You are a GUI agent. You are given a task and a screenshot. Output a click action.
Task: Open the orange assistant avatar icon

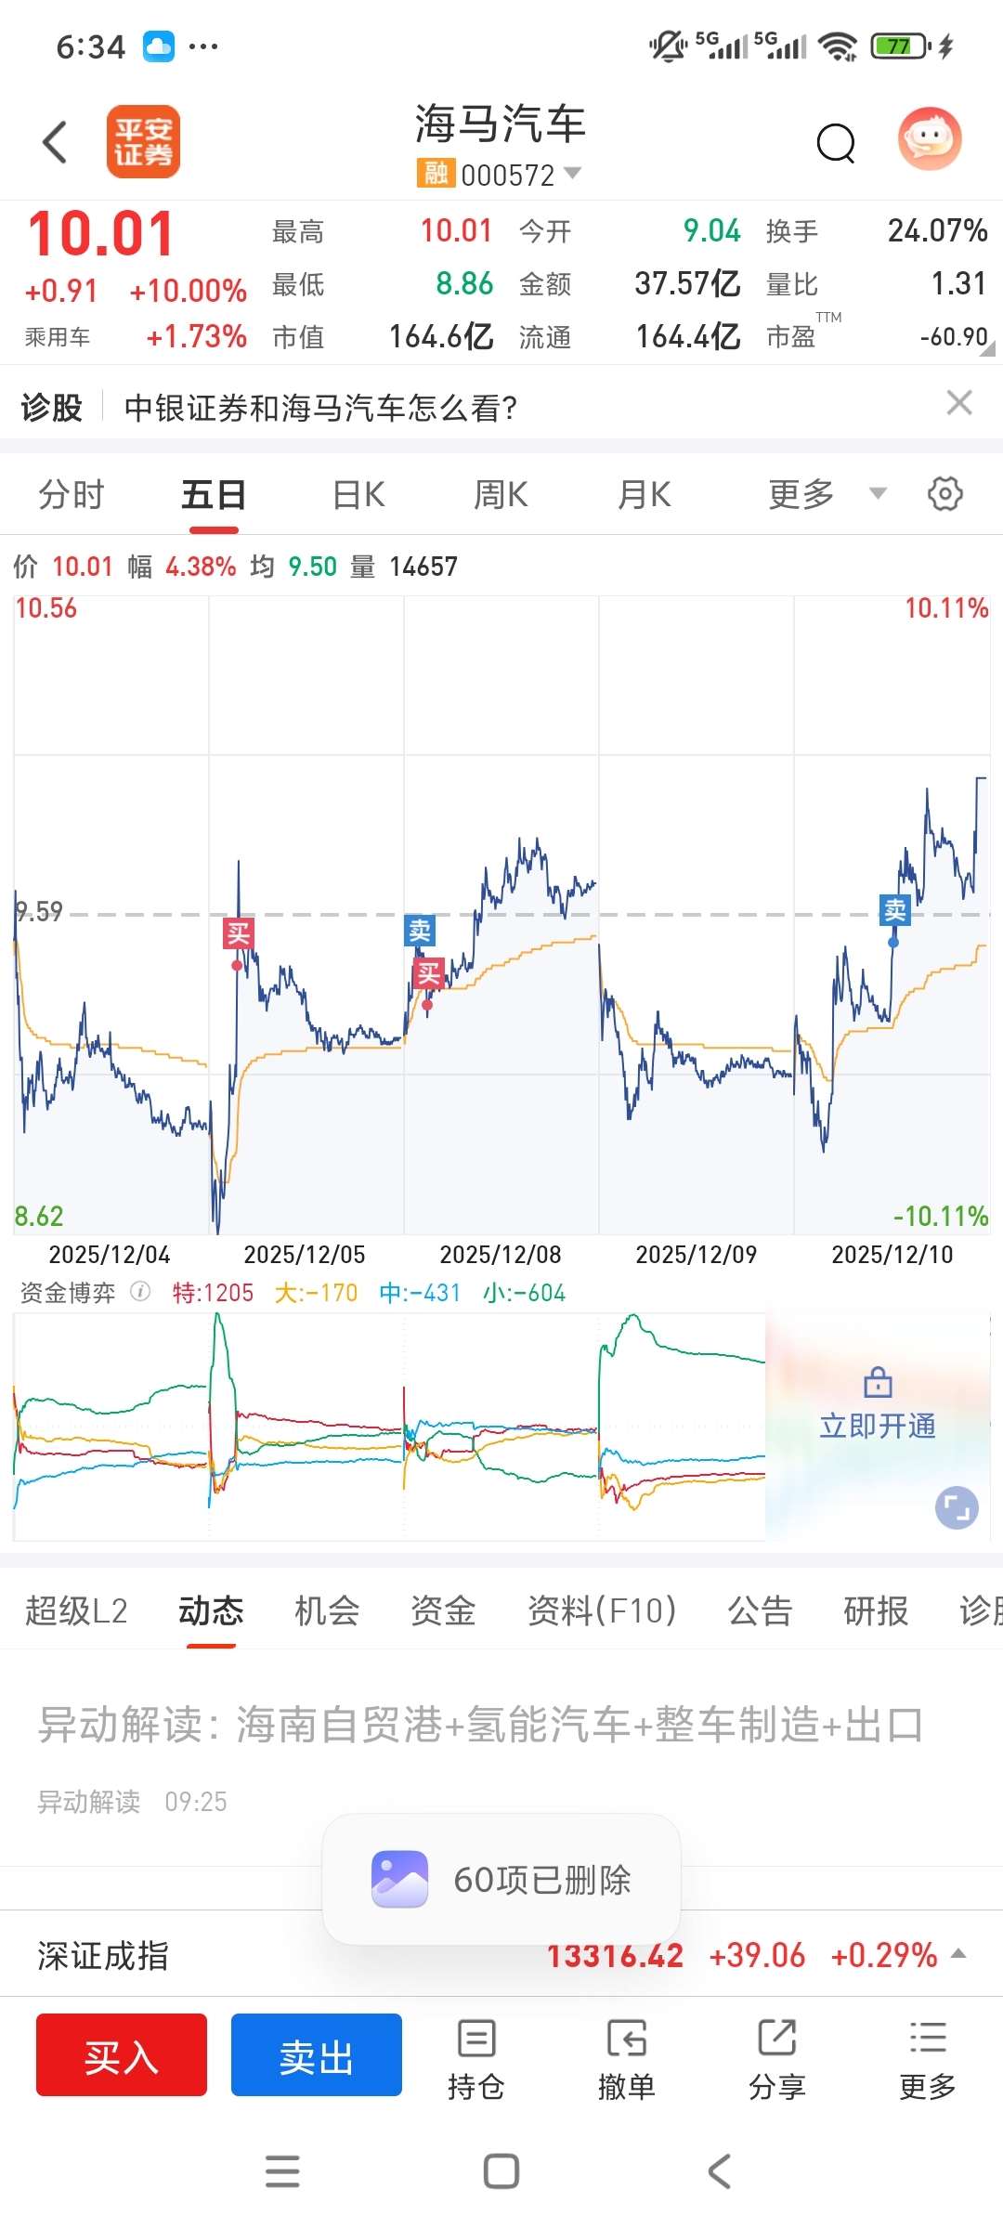(x=930, y=139)
